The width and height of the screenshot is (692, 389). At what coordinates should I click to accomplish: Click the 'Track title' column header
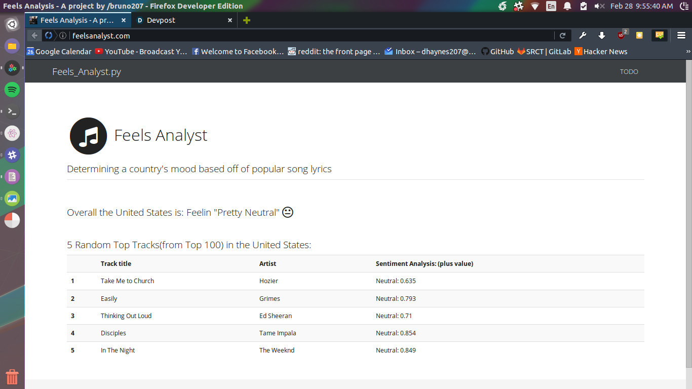(x=116, y=264)
